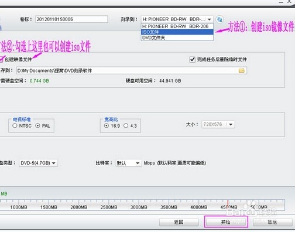Click the refresh drive icon beside burner dropdown

219,19
